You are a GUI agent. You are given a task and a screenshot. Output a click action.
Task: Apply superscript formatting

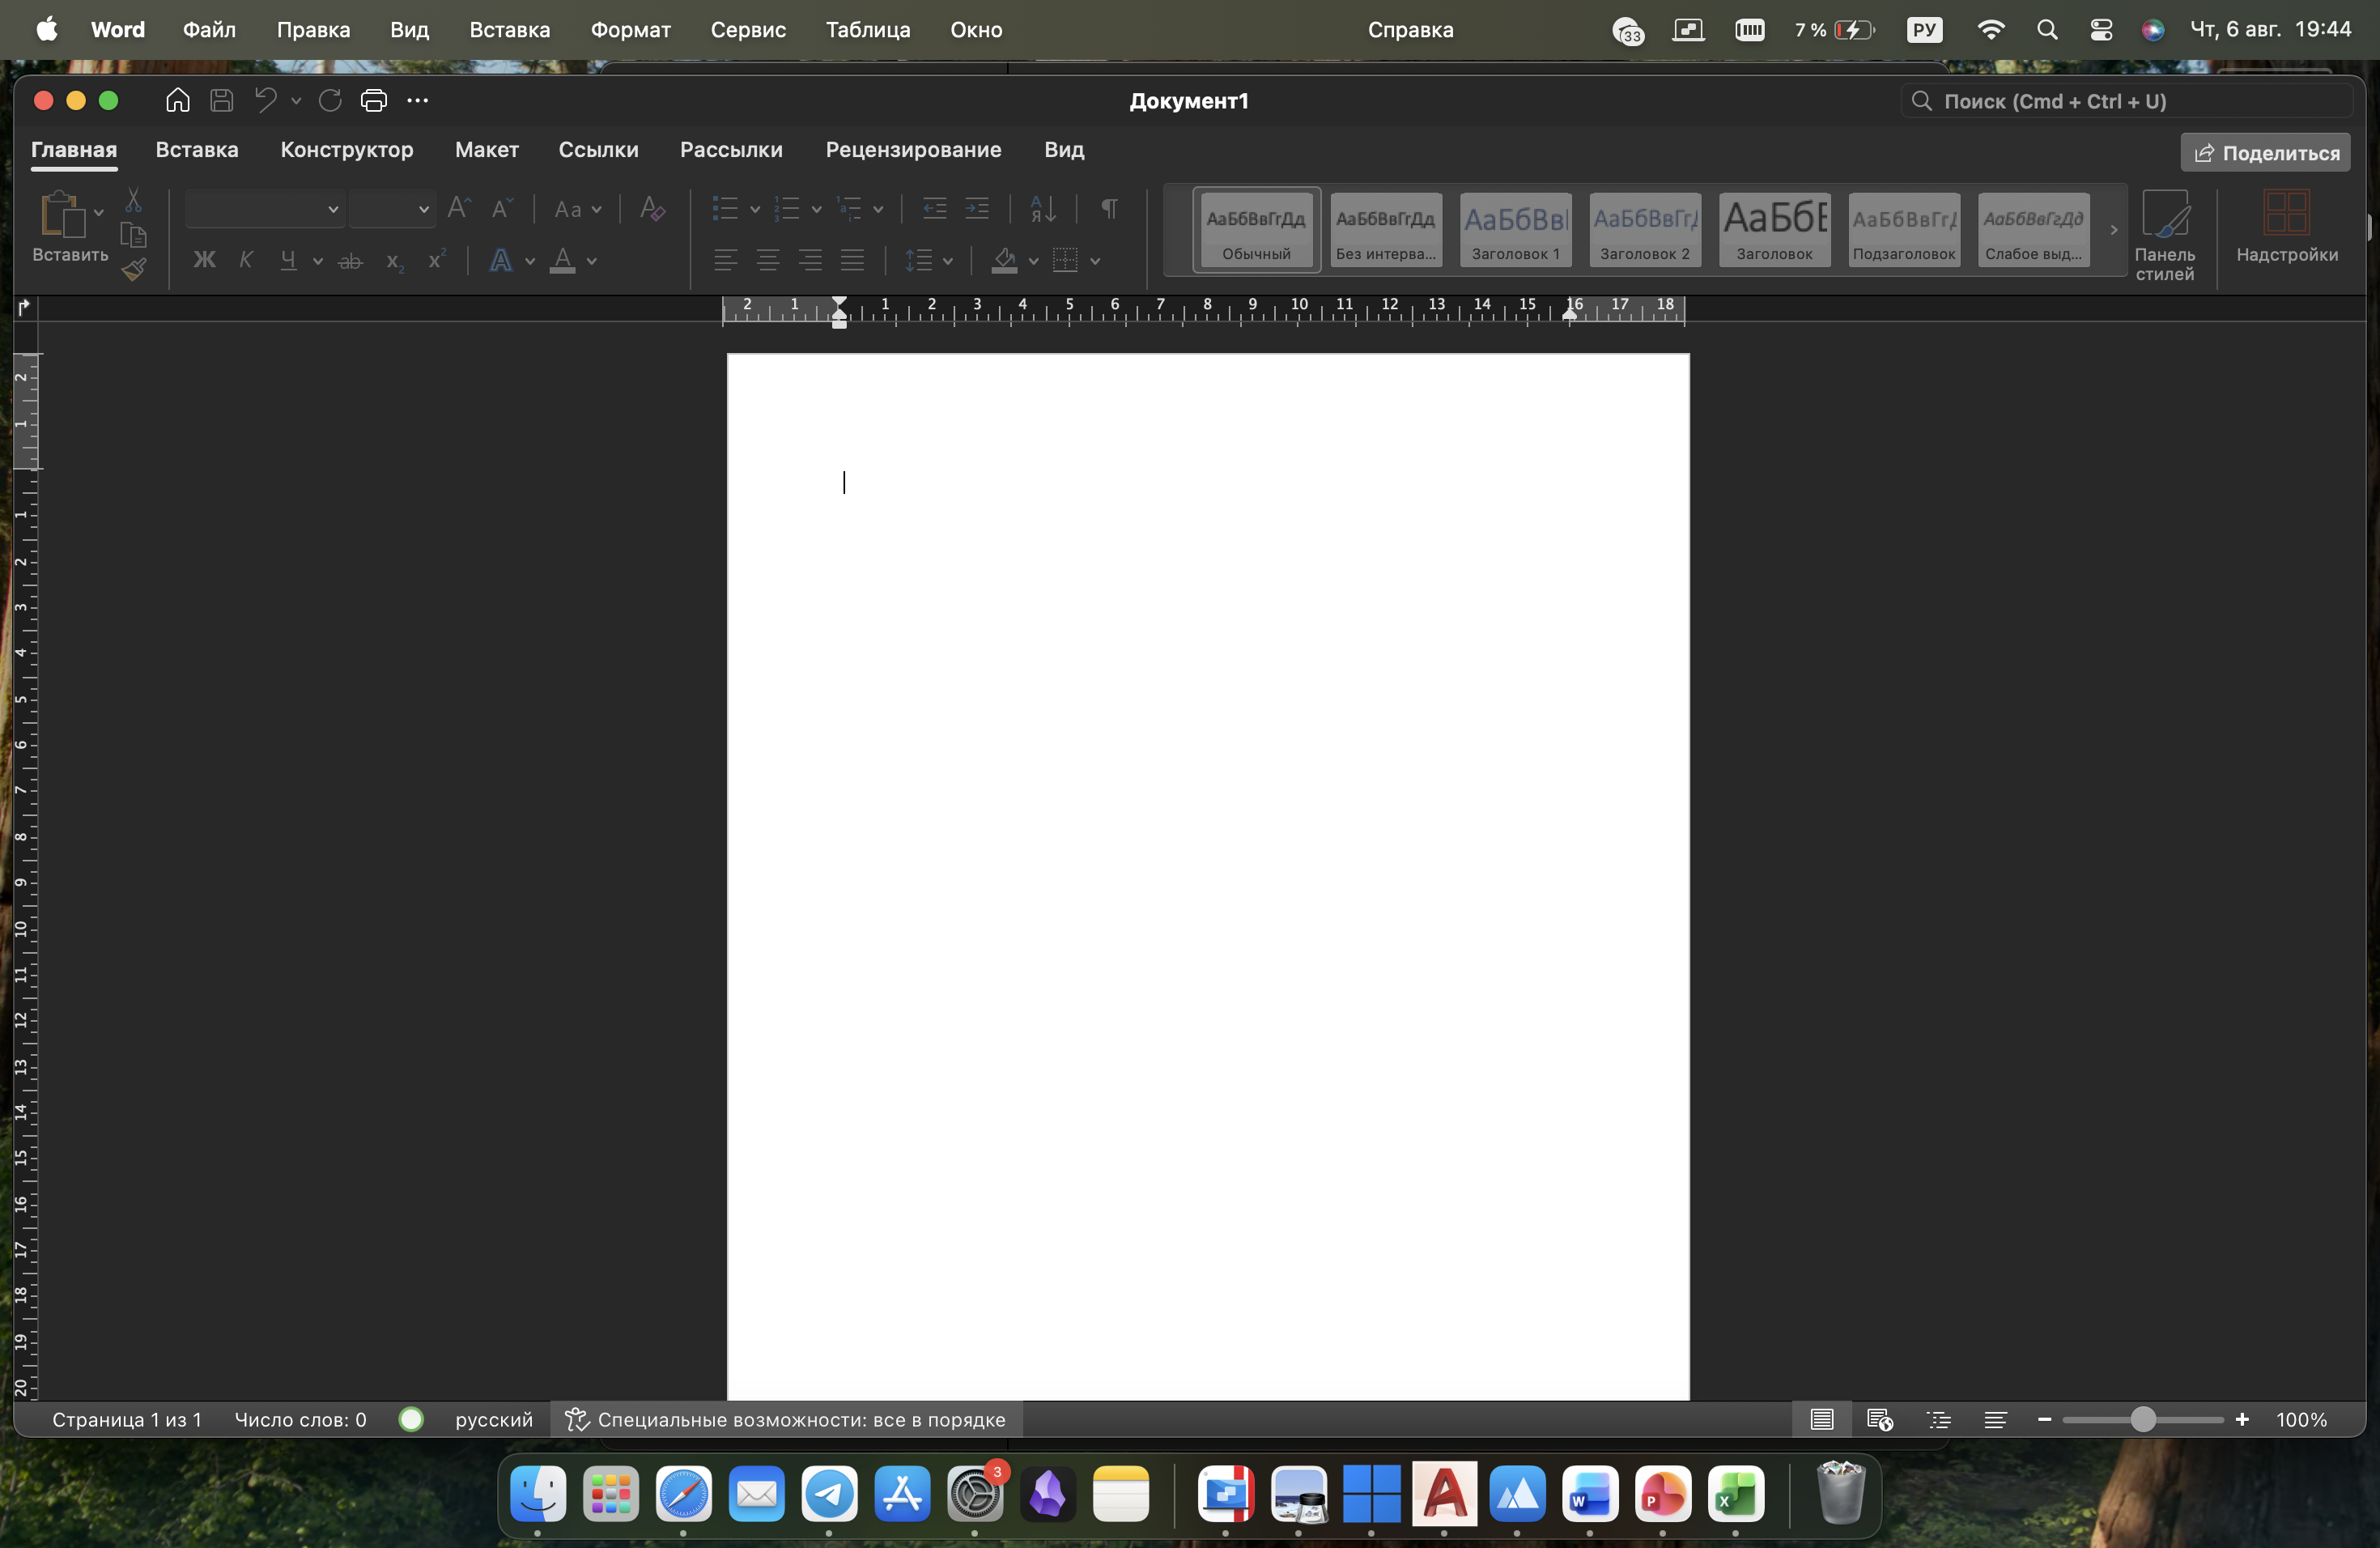point(436,260)
